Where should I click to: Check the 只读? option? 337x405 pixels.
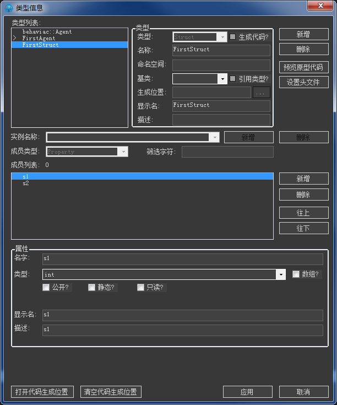tap(141, 287)
